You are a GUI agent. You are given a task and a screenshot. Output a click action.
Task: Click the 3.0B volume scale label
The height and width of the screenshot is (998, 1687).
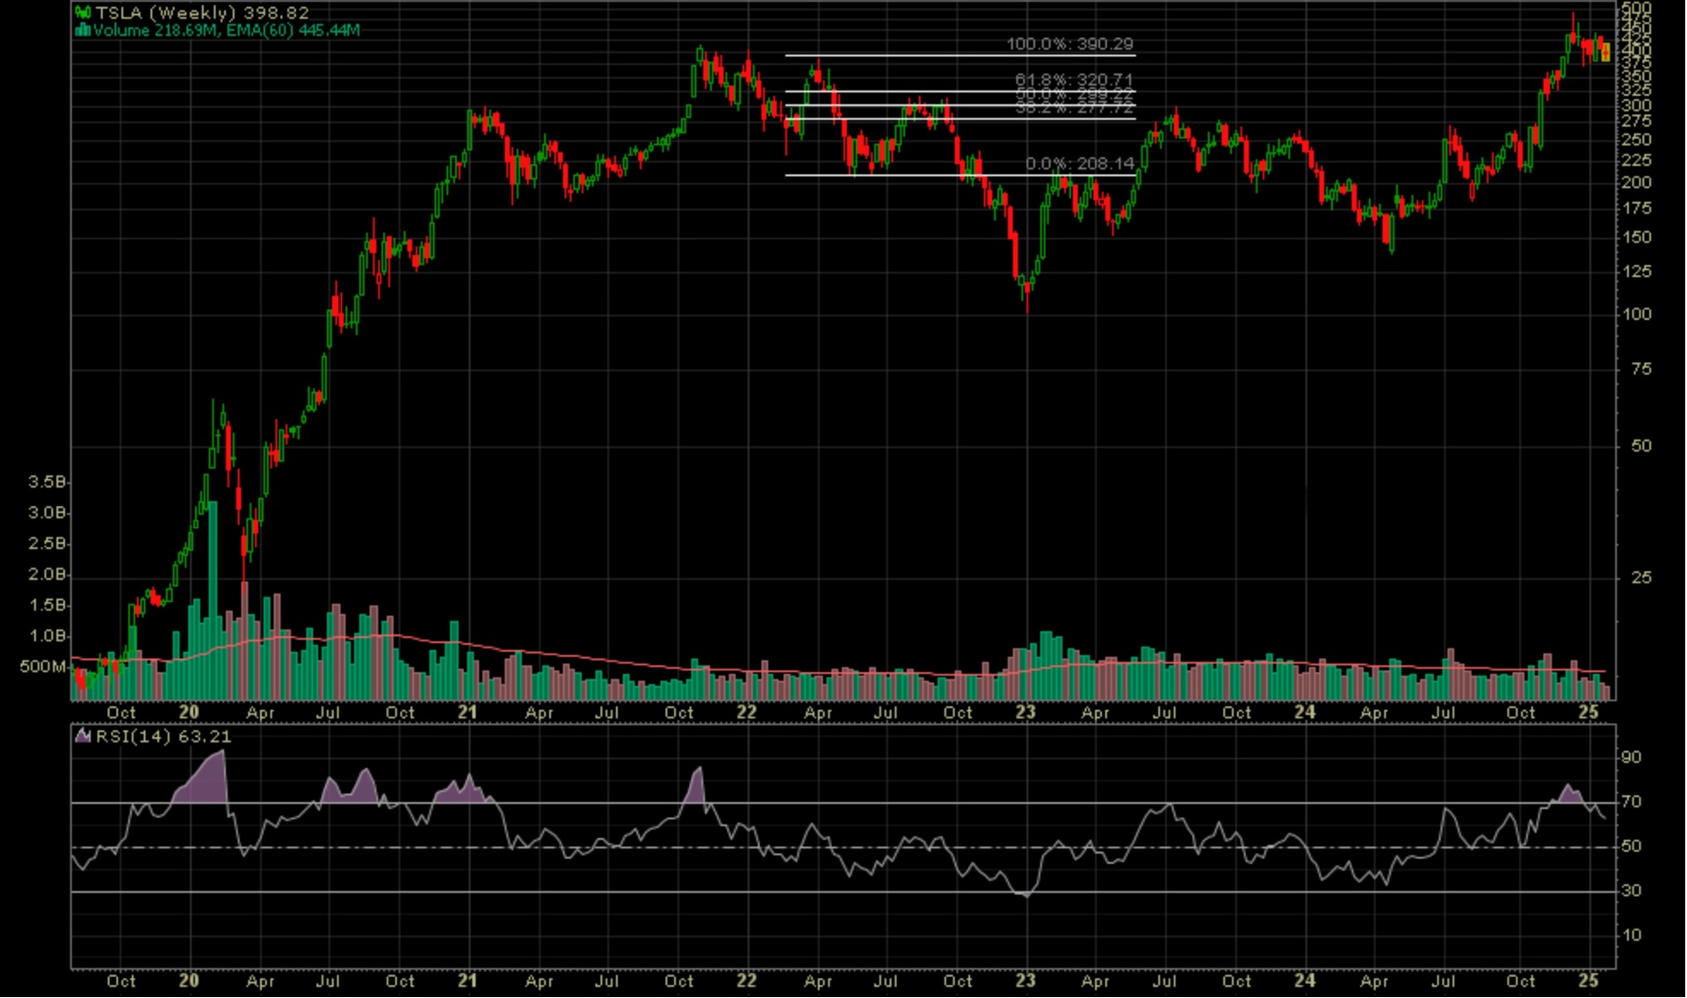pyautogui.click(x=47, y=513)
